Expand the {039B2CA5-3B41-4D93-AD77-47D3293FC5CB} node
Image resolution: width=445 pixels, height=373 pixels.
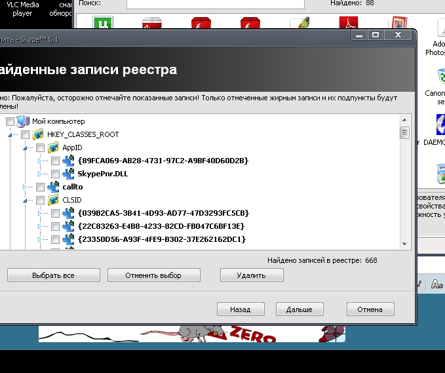(x=39, y=214)
